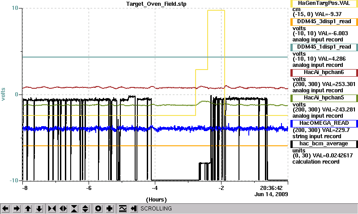Zoom out vertically (up-down triangles icon)

[85, 209]
